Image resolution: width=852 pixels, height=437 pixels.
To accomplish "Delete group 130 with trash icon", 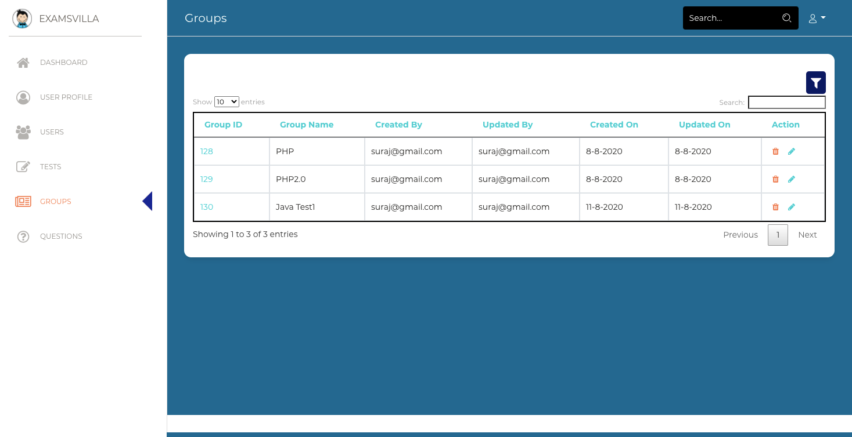I will 775,207.
